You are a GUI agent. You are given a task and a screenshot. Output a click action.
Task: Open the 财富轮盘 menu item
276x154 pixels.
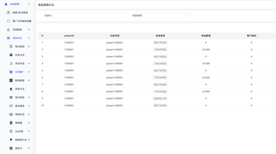pos(19,80)
